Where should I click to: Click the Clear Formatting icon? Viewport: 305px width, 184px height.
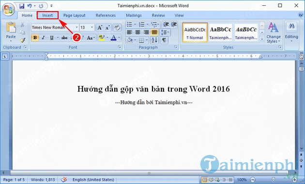tap(117, 28)
